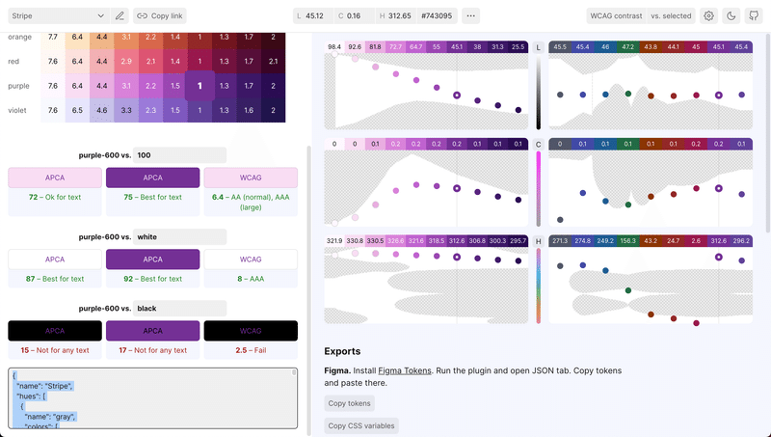Click the lightness gradient bar
The image size is (771, 437).
click(539, 93)
